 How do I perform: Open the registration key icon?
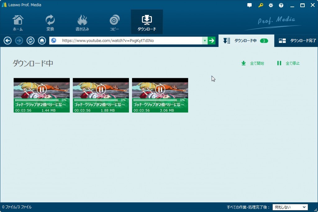261,5
